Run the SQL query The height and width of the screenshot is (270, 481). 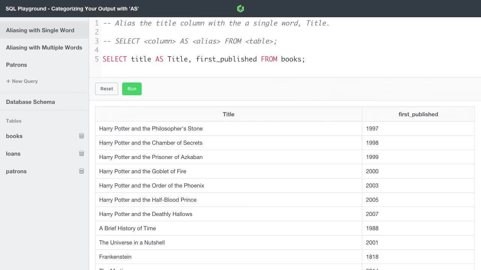coord(132,89)
